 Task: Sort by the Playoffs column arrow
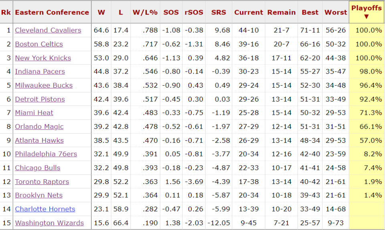pyautogui.click(x=366, y=17)
